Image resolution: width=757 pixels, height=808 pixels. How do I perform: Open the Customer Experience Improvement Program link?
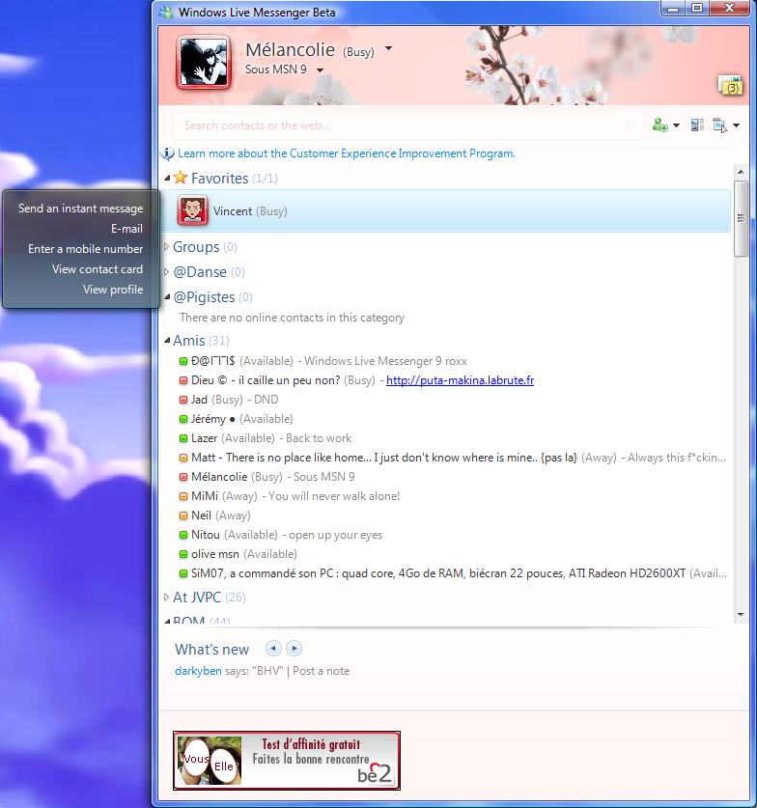(347, 153)
